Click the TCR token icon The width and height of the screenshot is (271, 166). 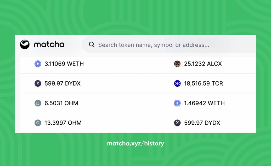177,84
